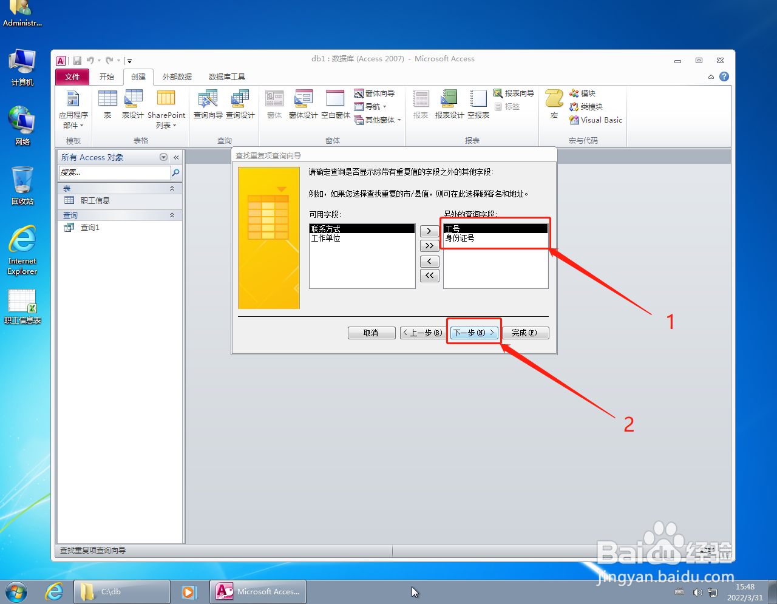The height and width of the screenshot is (604, 777).
Task: Go back with 上一步 button
Action: pyautogui.click(x=423, y=333)
